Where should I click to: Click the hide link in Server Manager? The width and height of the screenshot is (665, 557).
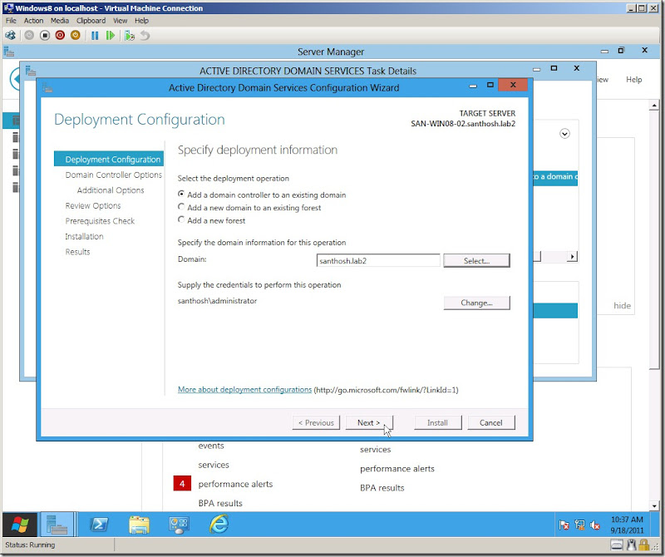[622, 305]
